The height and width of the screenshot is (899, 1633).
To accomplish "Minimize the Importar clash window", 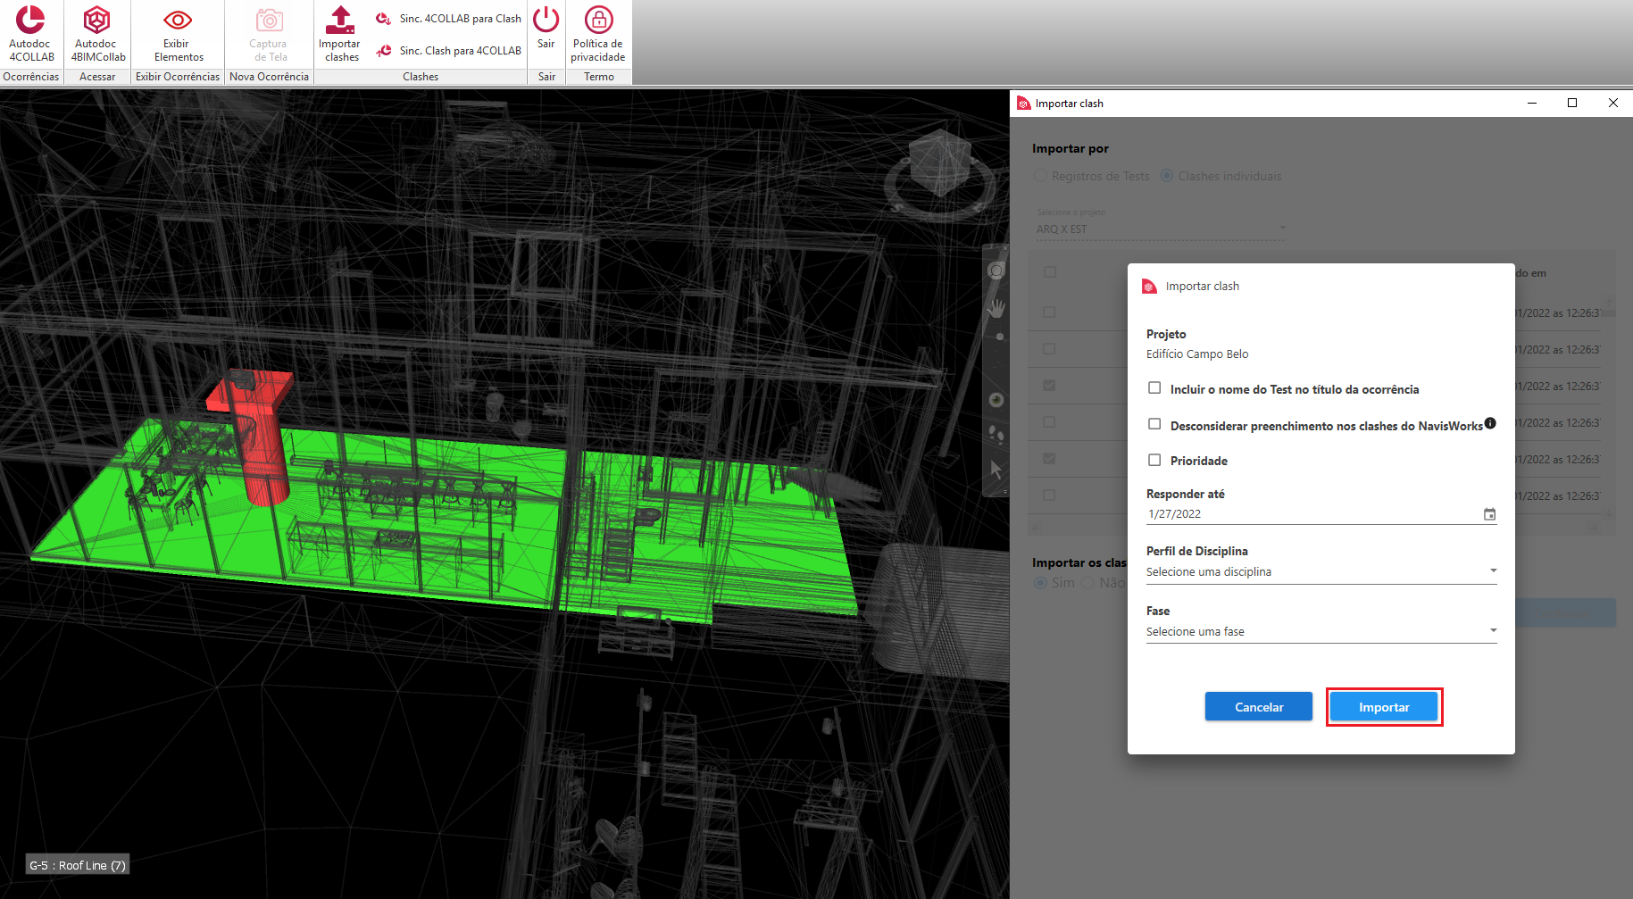I will tap(1532, 103).
